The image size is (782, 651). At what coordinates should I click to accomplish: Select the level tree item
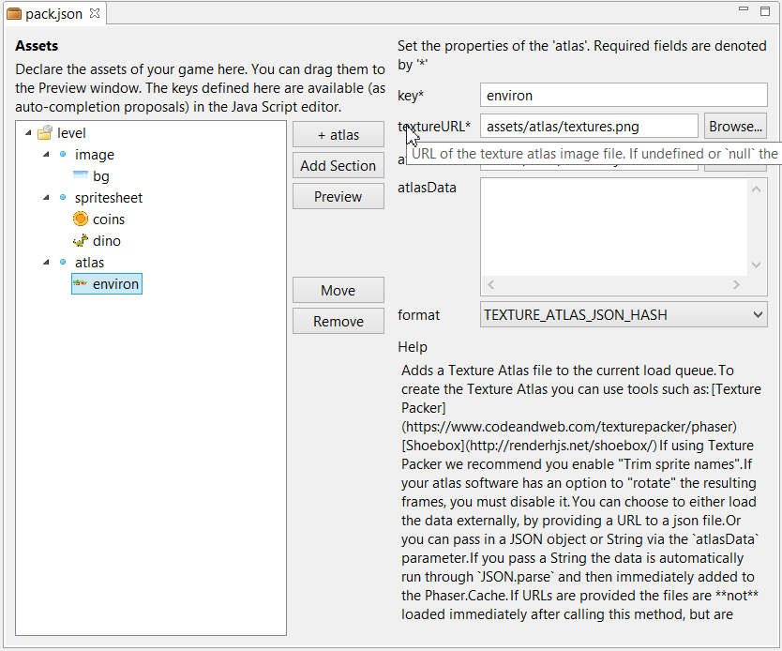click(71, 132)
